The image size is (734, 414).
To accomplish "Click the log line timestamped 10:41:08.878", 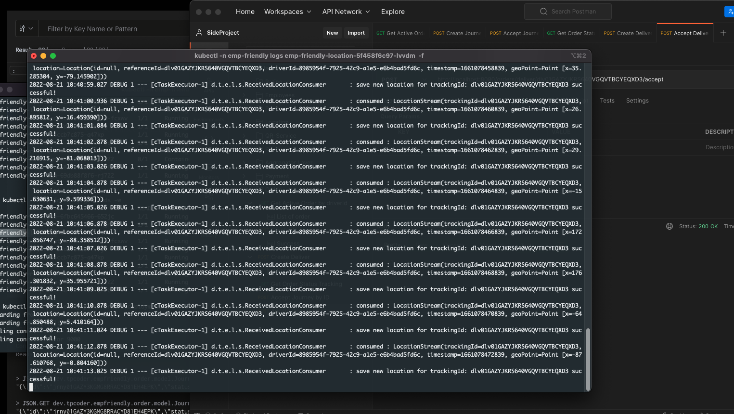I will [306, 273].
